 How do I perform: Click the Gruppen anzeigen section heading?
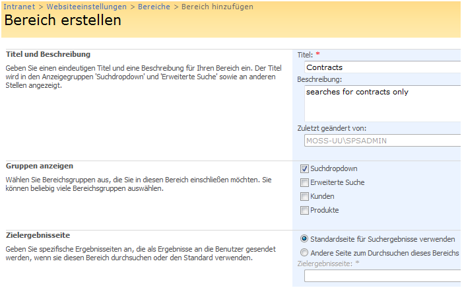pyautogui.click(x=40, y=166)
